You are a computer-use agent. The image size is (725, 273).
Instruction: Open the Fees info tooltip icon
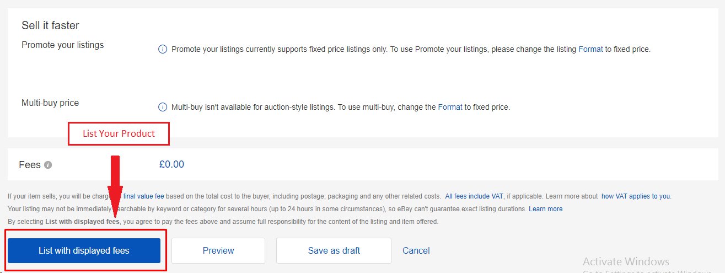coord(48,165)
